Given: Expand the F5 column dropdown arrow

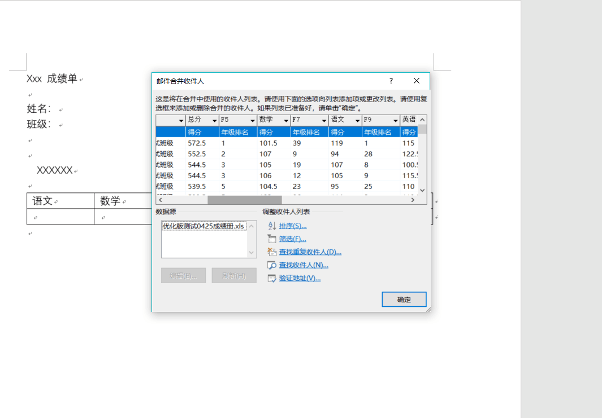Looking at the screenshot, I should click(x=252, y=121).
